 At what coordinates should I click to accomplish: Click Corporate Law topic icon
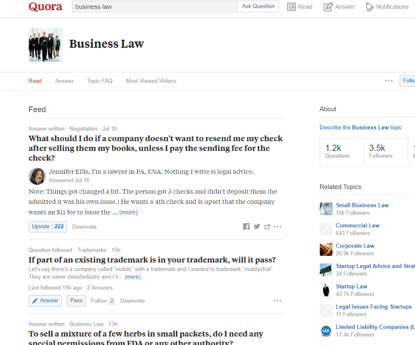coord(326,250)
